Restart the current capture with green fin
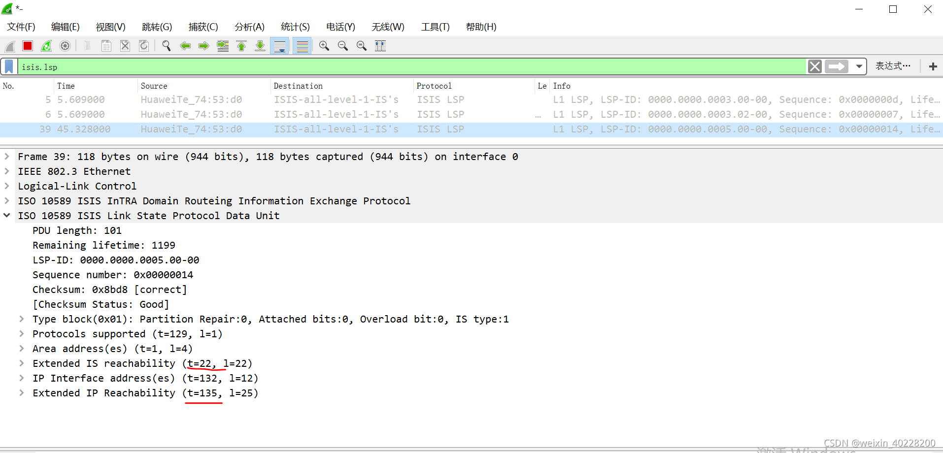Viewport: 943px width, 453px height. point(46,46)
